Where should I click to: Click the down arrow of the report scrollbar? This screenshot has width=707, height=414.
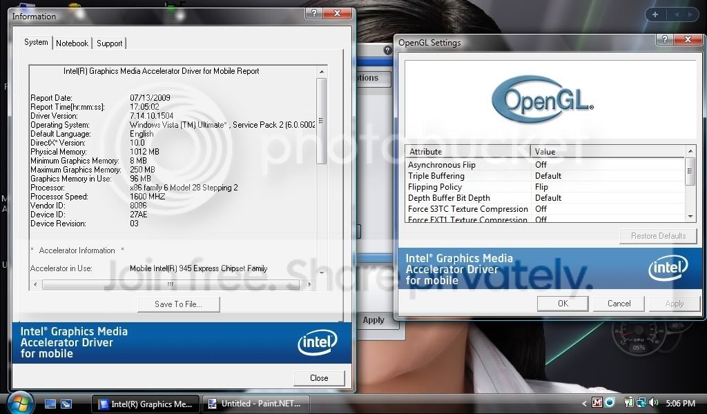322,273
